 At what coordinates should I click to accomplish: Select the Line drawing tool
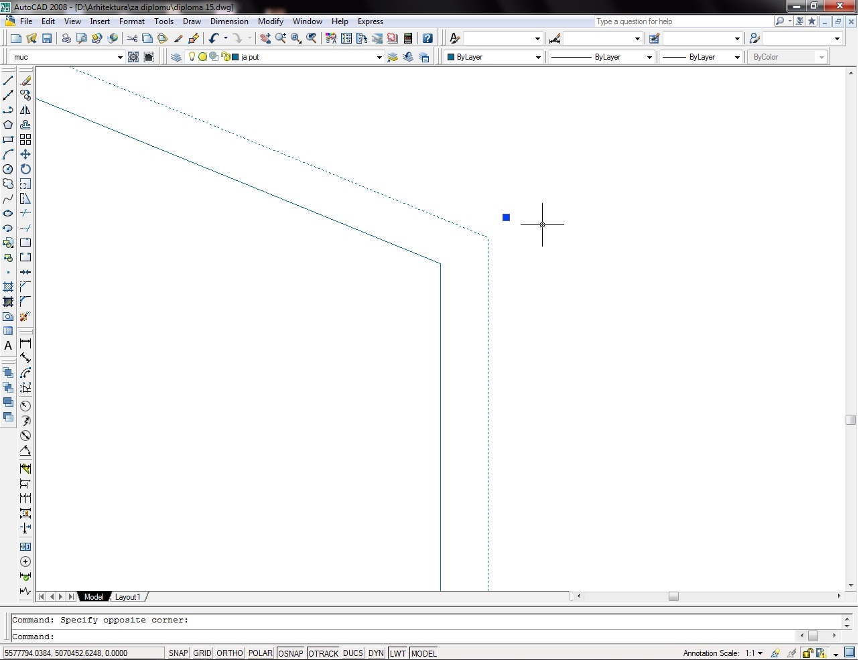tap(8, 80)
